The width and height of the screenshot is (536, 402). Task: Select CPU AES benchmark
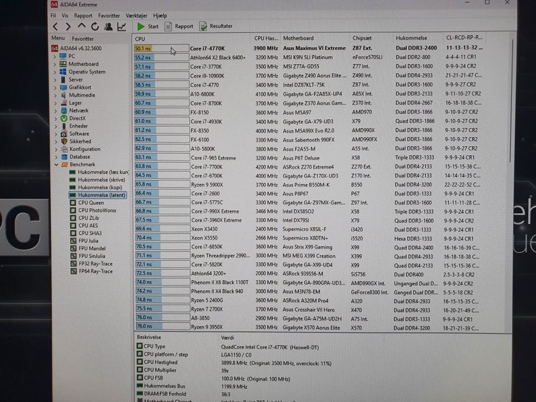click(x=84, y=226)
